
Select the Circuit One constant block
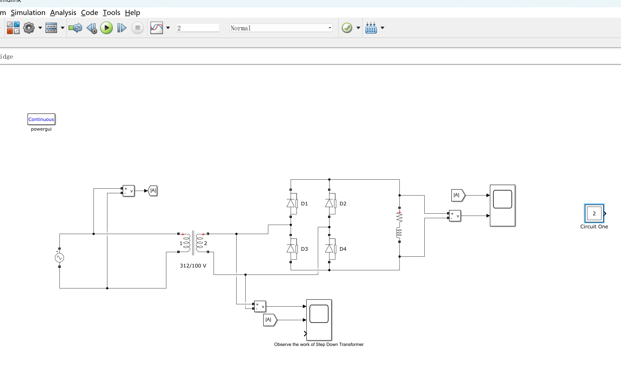pos(594,213)
